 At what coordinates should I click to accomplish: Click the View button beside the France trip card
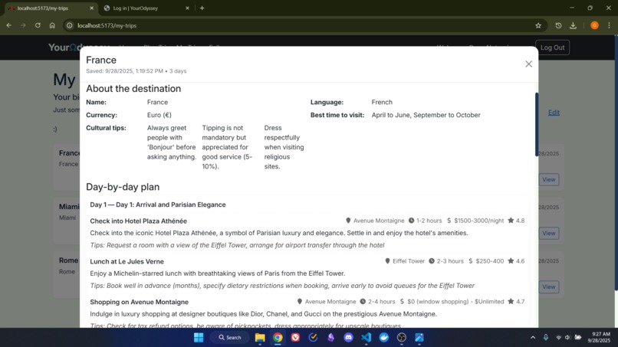(549, 179)
